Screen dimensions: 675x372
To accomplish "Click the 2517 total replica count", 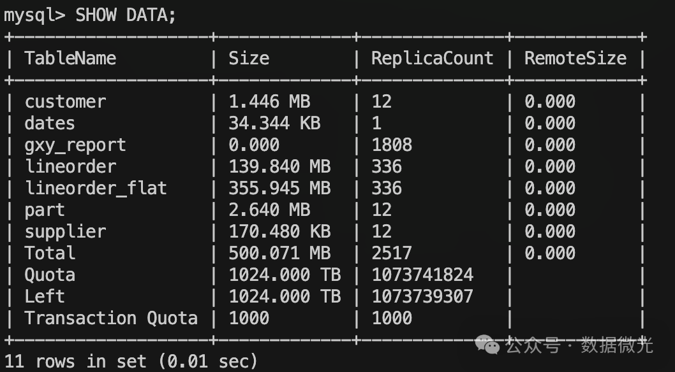I will coord(392,254).
